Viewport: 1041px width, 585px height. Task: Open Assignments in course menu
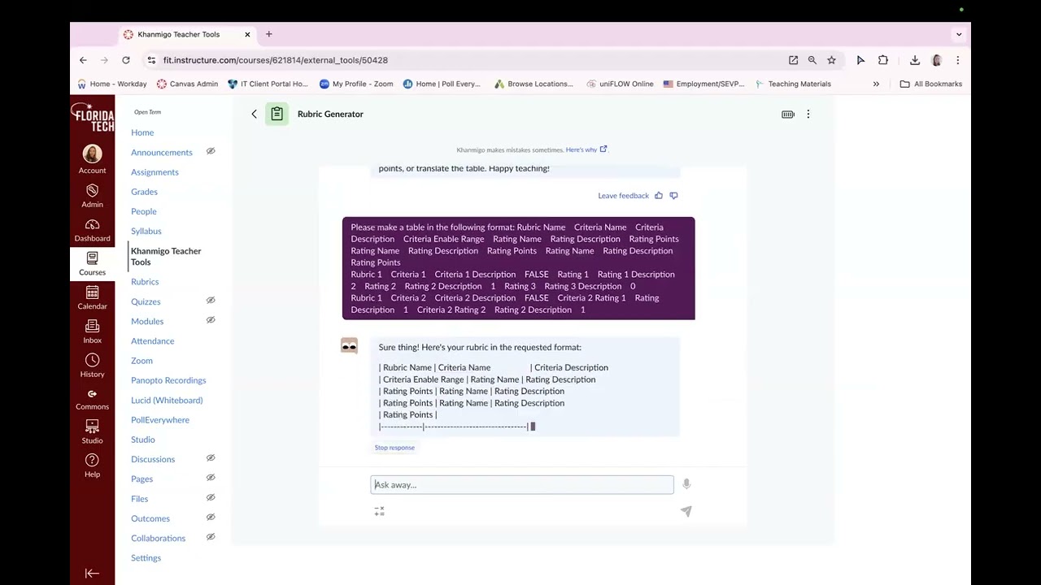point(155,172)
